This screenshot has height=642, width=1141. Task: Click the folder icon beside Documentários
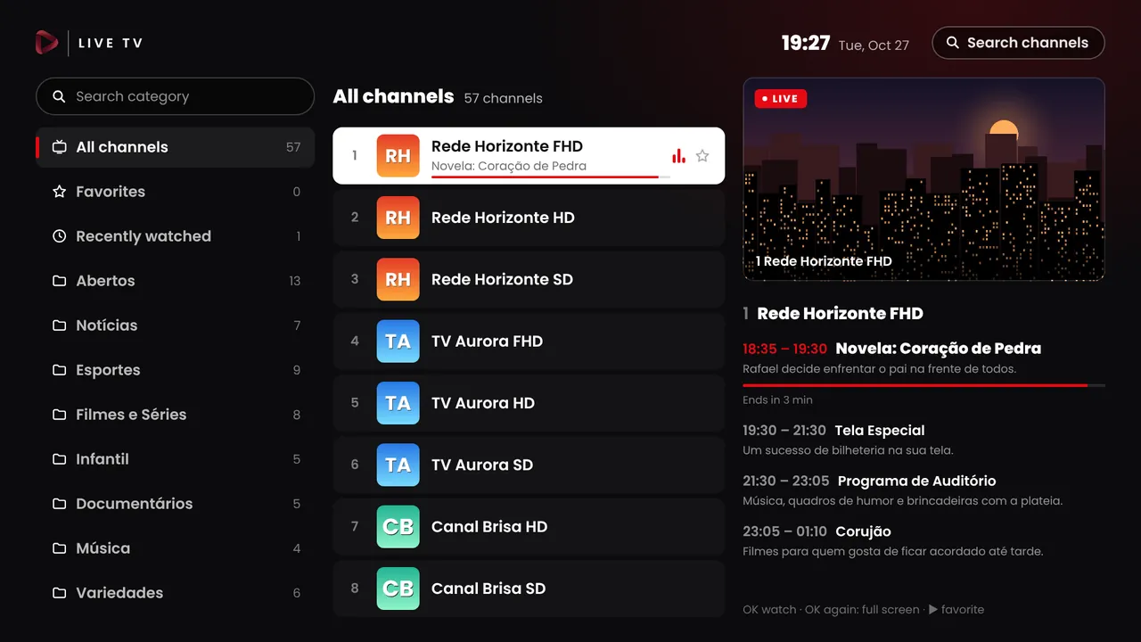click(60, 504)
